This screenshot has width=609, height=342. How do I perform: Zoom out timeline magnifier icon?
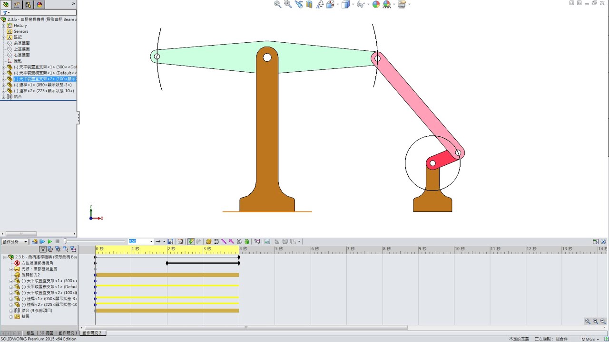pos(603,322)
